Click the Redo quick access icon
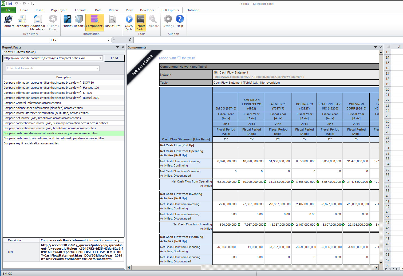This screenshot has height=276, width=403. tap(25, 3)
